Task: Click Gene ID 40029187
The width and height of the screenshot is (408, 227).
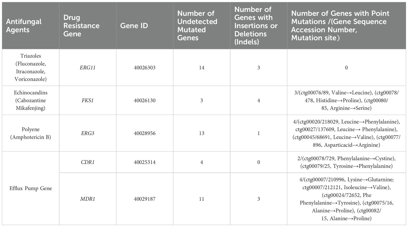Action: point(144,199)
